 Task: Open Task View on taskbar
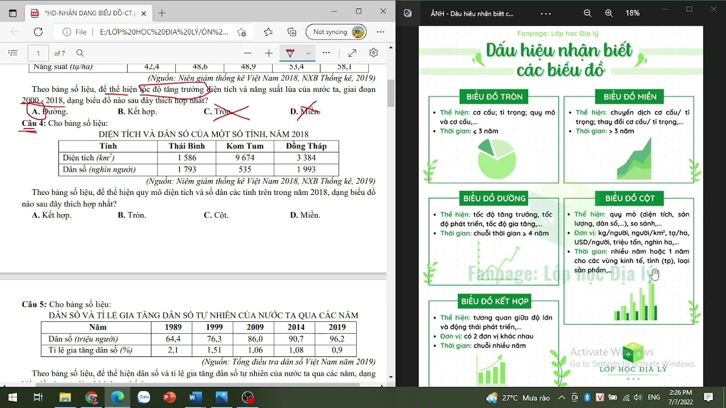tap(38, 397)
